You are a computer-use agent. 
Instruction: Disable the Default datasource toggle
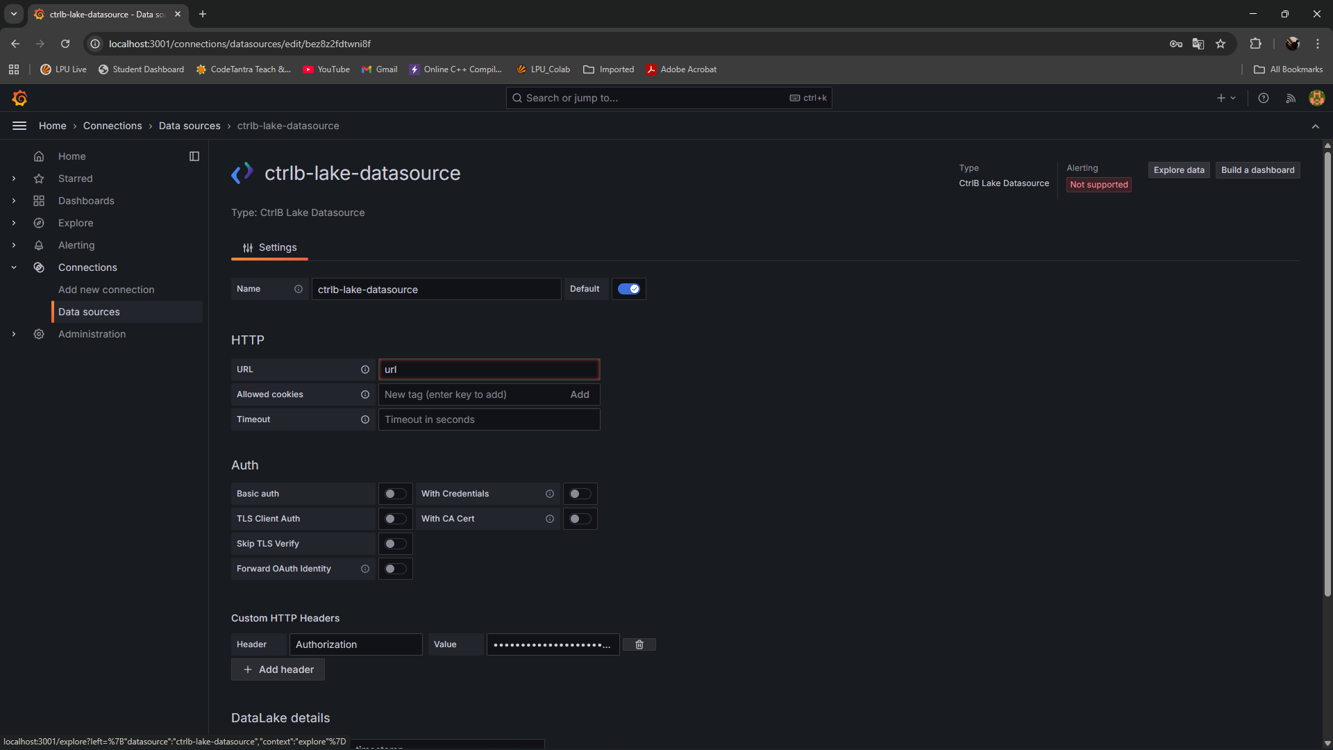(629, 289)
